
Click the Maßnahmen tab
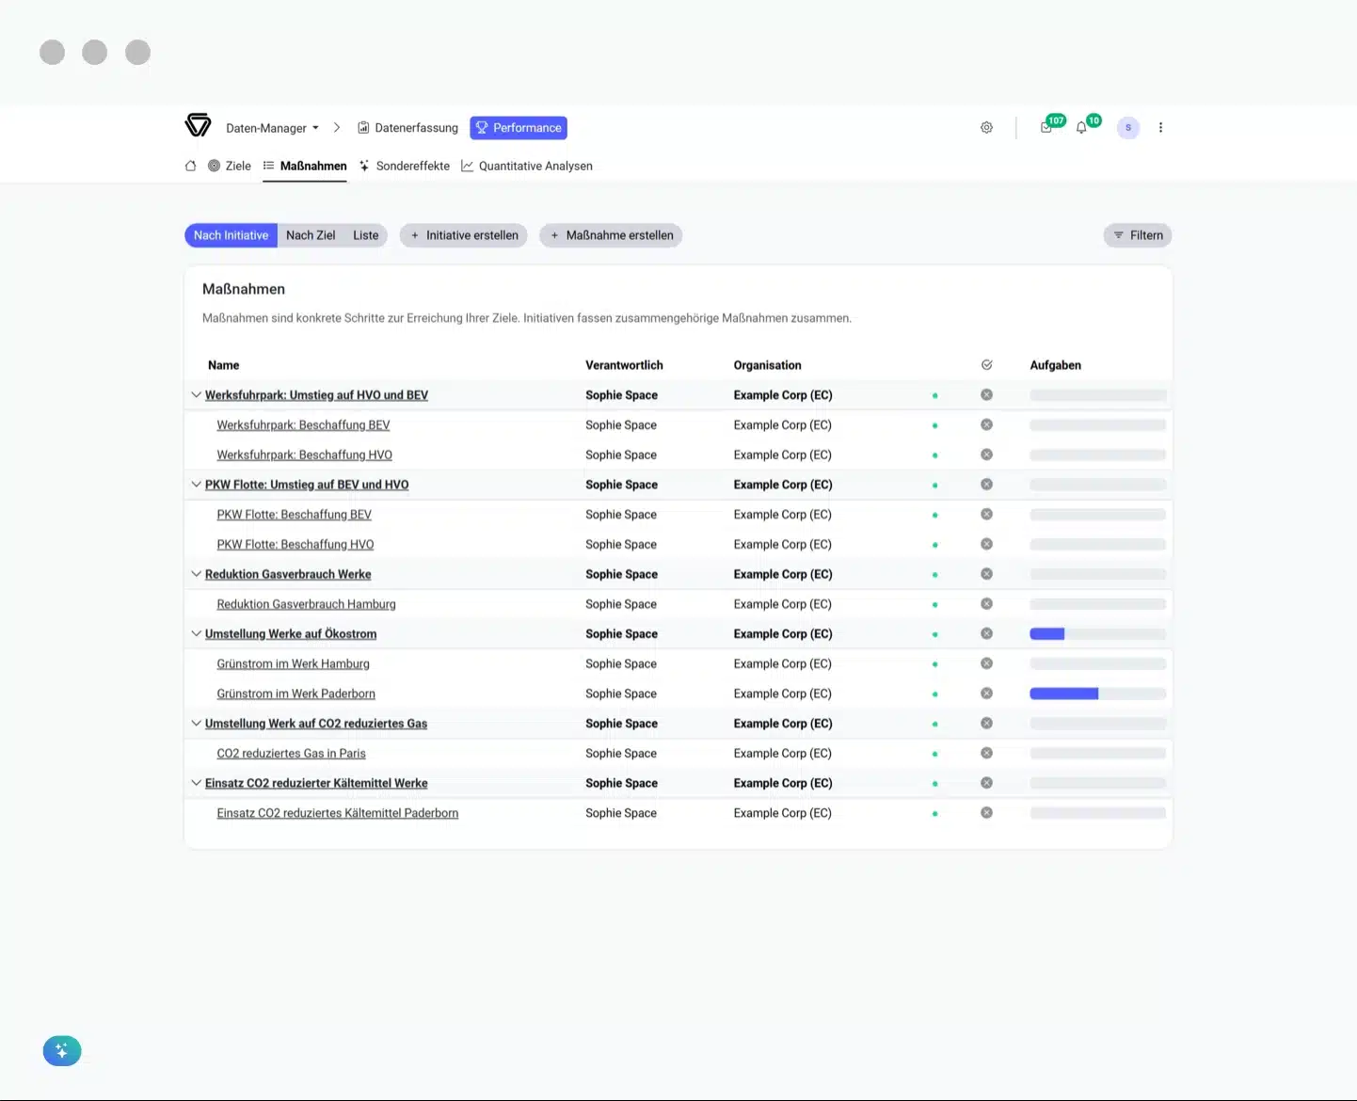point(305,166)
